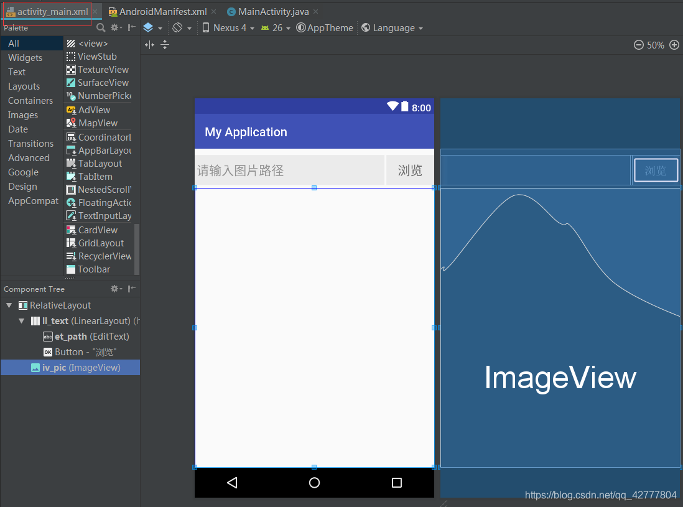Screen dimensions: 683x507
Task: Select the Date palette category
Action: click(x=32, y=129)
